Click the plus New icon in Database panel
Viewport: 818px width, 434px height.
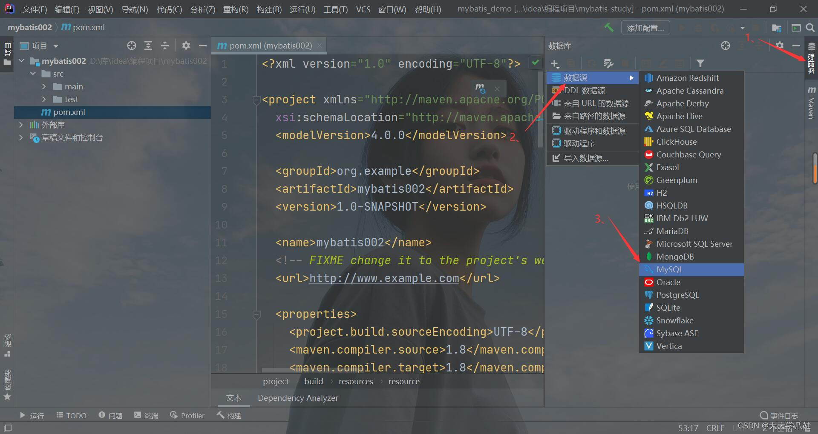point(554,64)
